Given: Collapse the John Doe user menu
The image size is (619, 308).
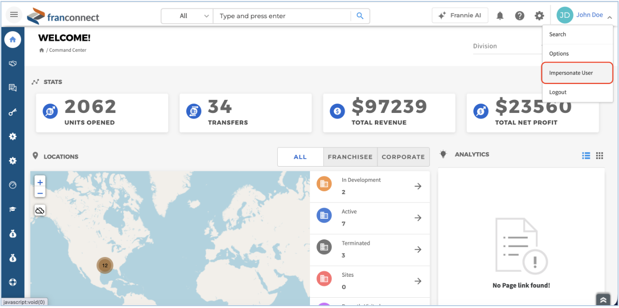Looking at the screenshot, I should click(610, 17).
